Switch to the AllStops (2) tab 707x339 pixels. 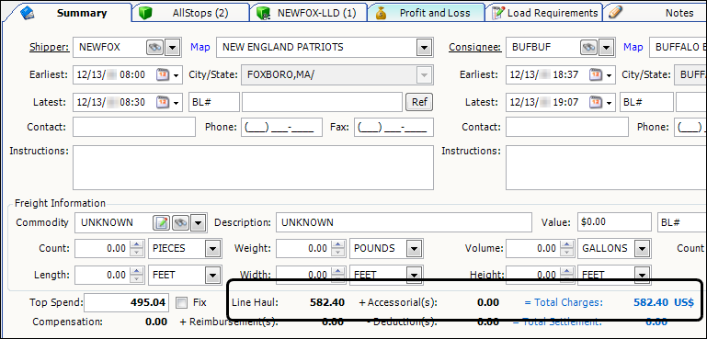point(191,13)
